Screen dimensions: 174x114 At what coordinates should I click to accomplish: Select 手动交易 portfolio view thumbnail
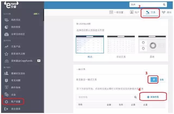(117, 45)
